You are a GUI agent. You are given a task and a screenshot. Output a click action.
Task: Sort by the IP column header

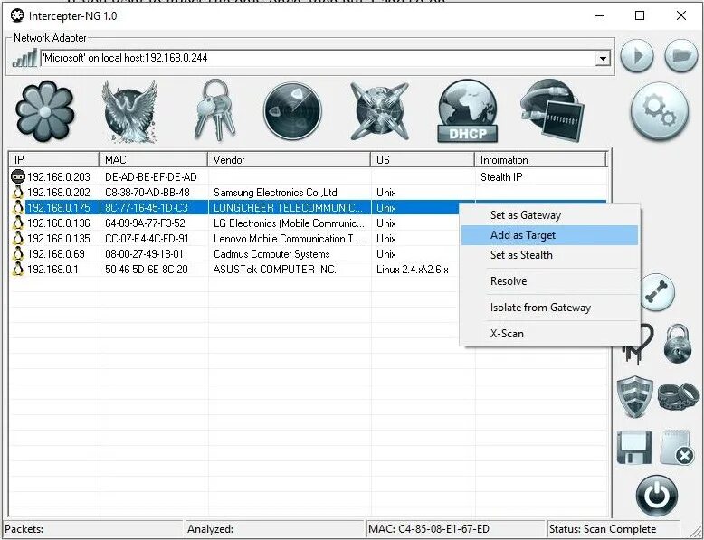click(x=54, y=160)
